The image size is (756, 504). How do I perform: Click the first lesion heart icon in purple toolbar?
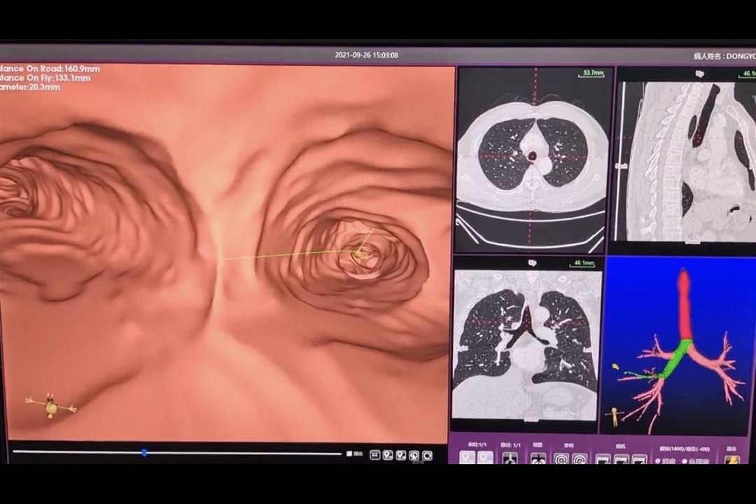[x=467, y=459]
